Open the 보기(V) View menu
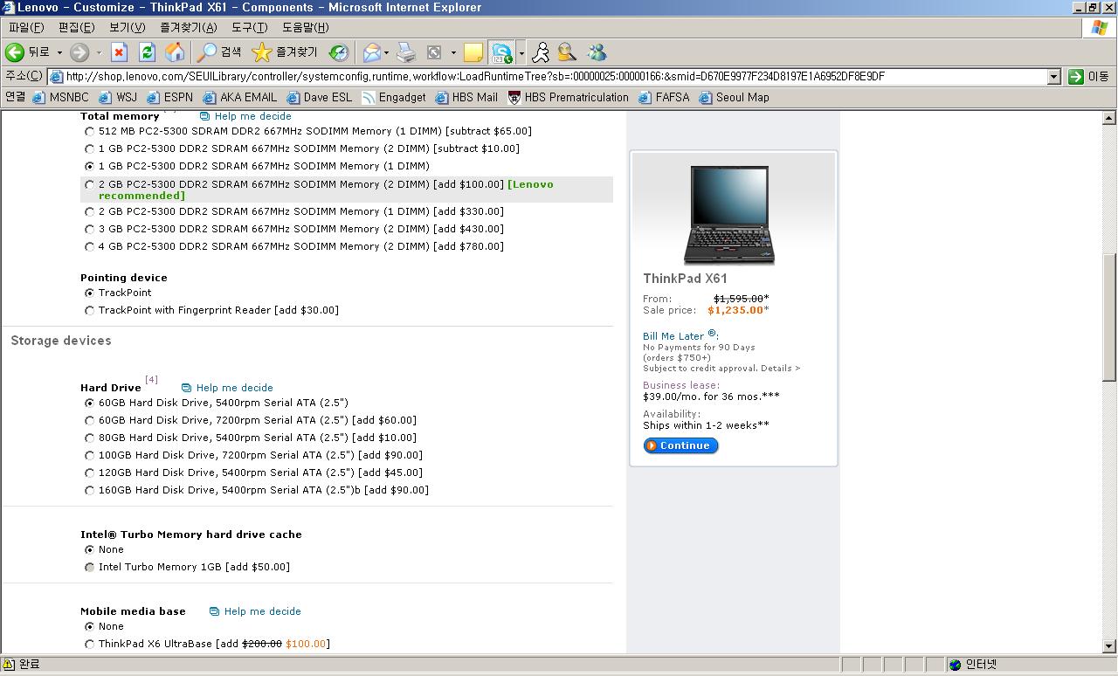Viewport: 1118px width, 676px height. (x=127, y=28)
